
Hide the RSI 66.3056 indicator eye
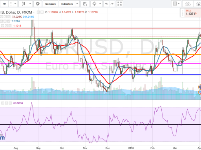(3, 103)
